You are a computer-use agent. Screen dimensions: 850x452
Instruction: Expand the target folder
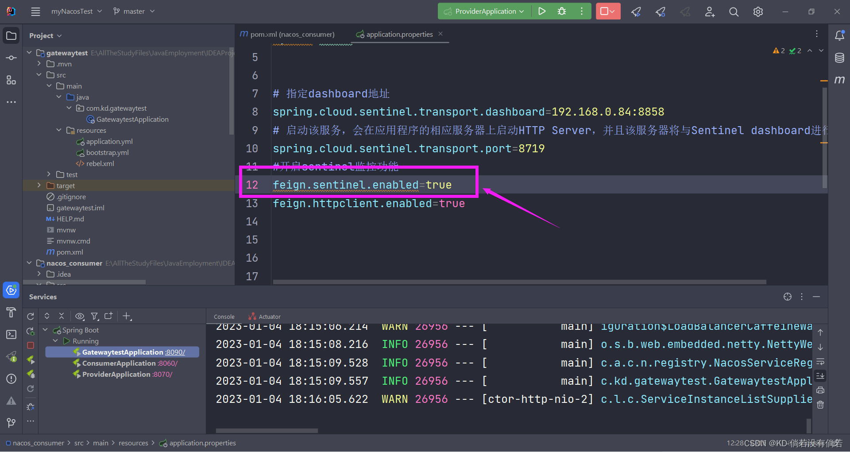click(x=39, y=185)
